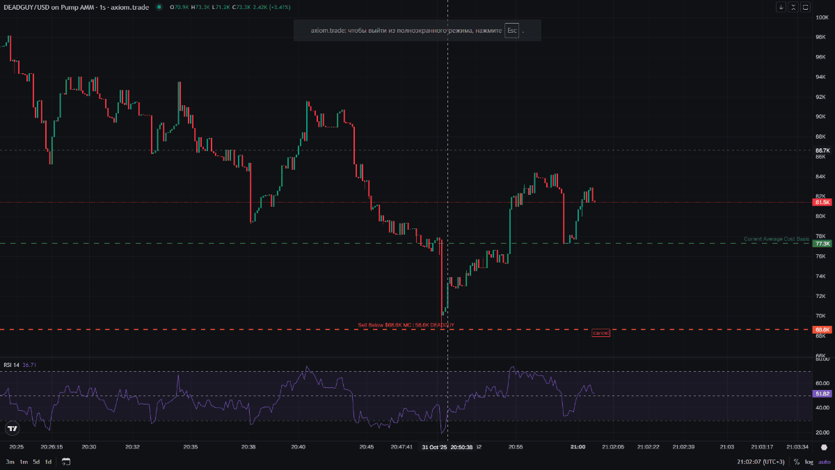Click the Esc key hint in banner

tap(511, 31)
